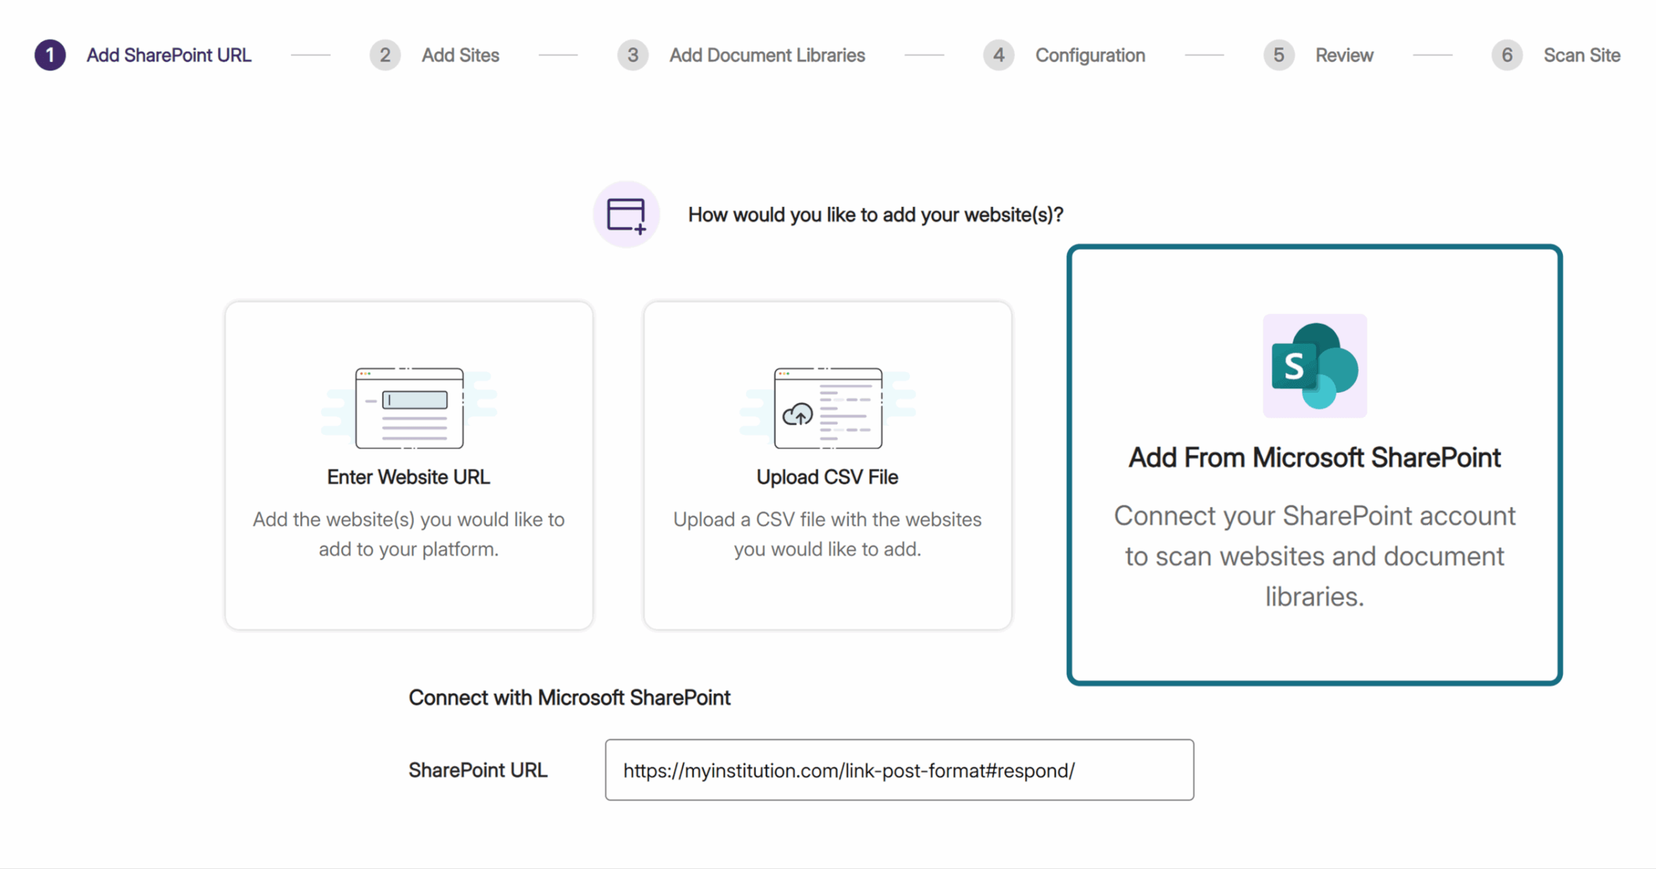Go to the Add SharePoint URL step

pyautogui.click(x=168, y=55)
